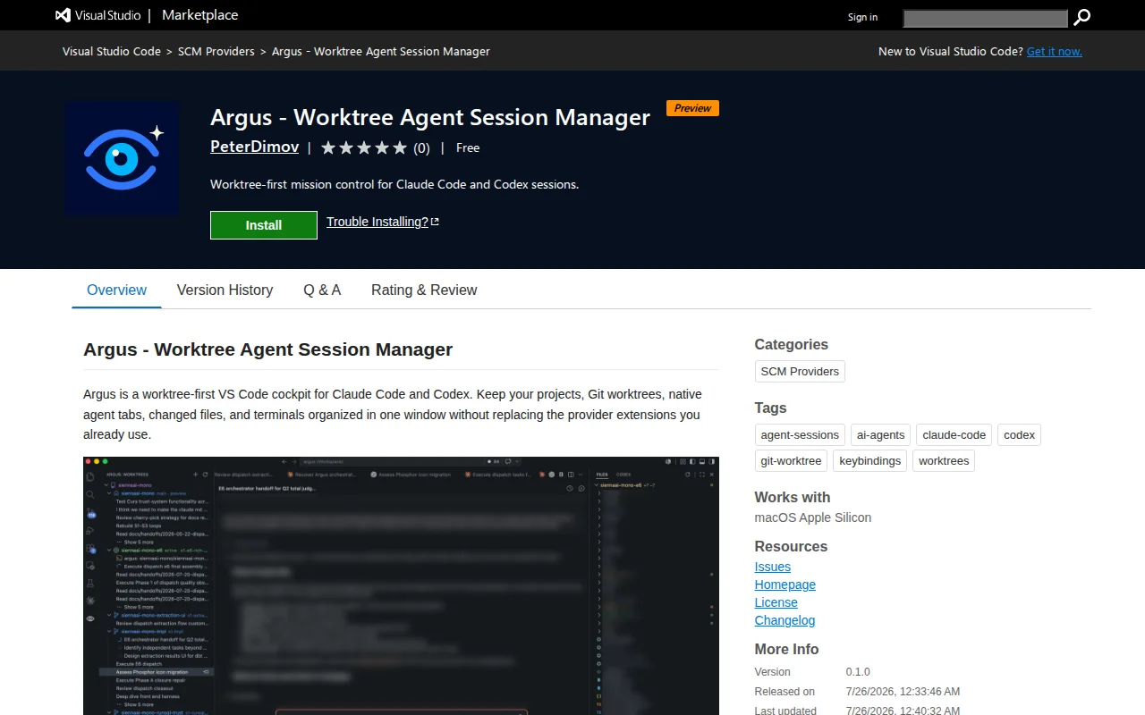
Task: Click the Argus eye extension icon
Action: [122, 158]
